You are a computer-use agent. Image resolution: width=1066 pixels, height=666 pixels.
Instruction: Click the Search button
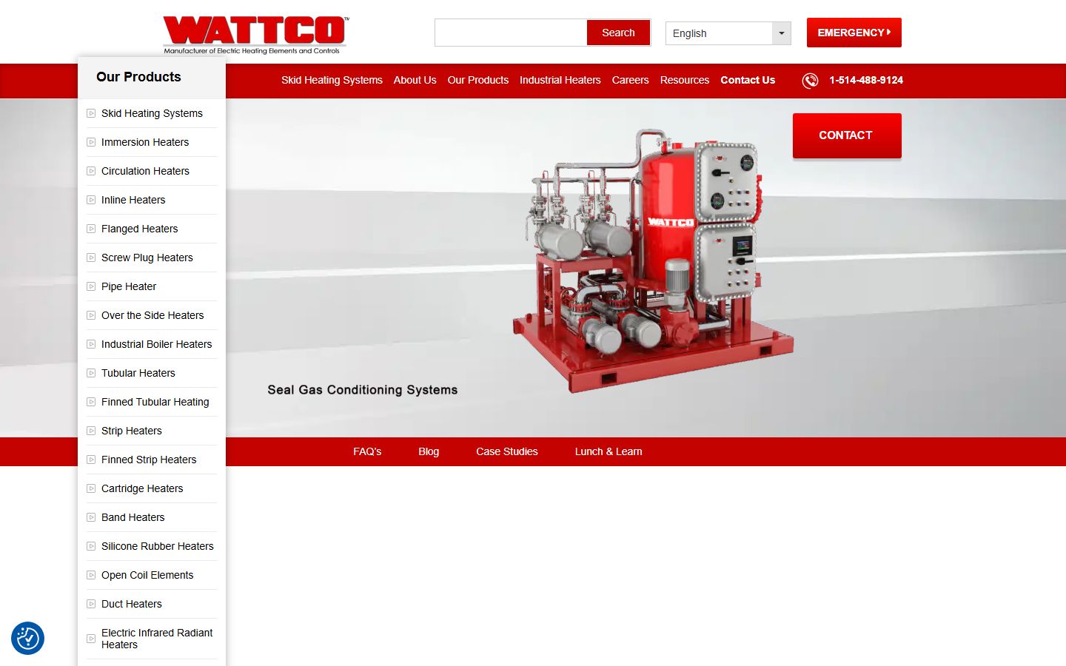click(618, 33)
